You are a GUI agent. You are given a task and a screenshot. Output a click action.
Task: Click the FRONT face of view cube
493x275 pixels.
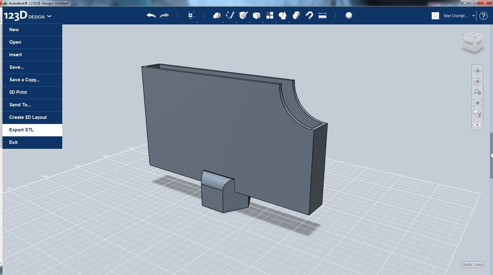(x=469, y=43)
